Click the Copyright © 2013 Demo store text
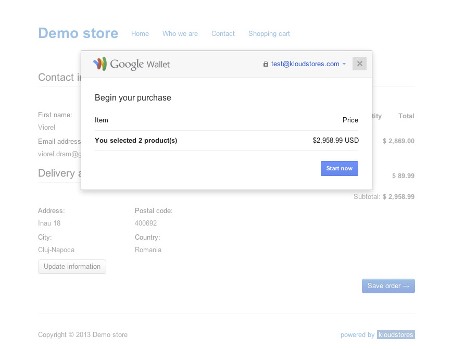Screen dimensions: 452x349 point(83,335)
